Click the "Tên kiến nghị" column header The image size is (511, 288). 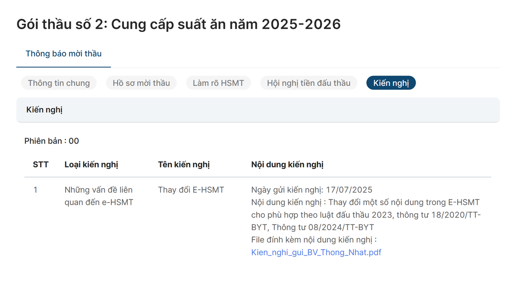[x=184, y=164]
